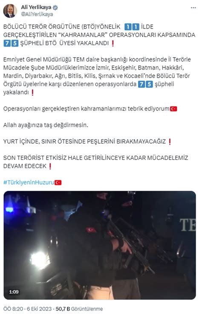Screen dimensions: 202x316
Task: Click the #TürkiyeninHuzuru hashtag
Action: (x=29, y=183)
